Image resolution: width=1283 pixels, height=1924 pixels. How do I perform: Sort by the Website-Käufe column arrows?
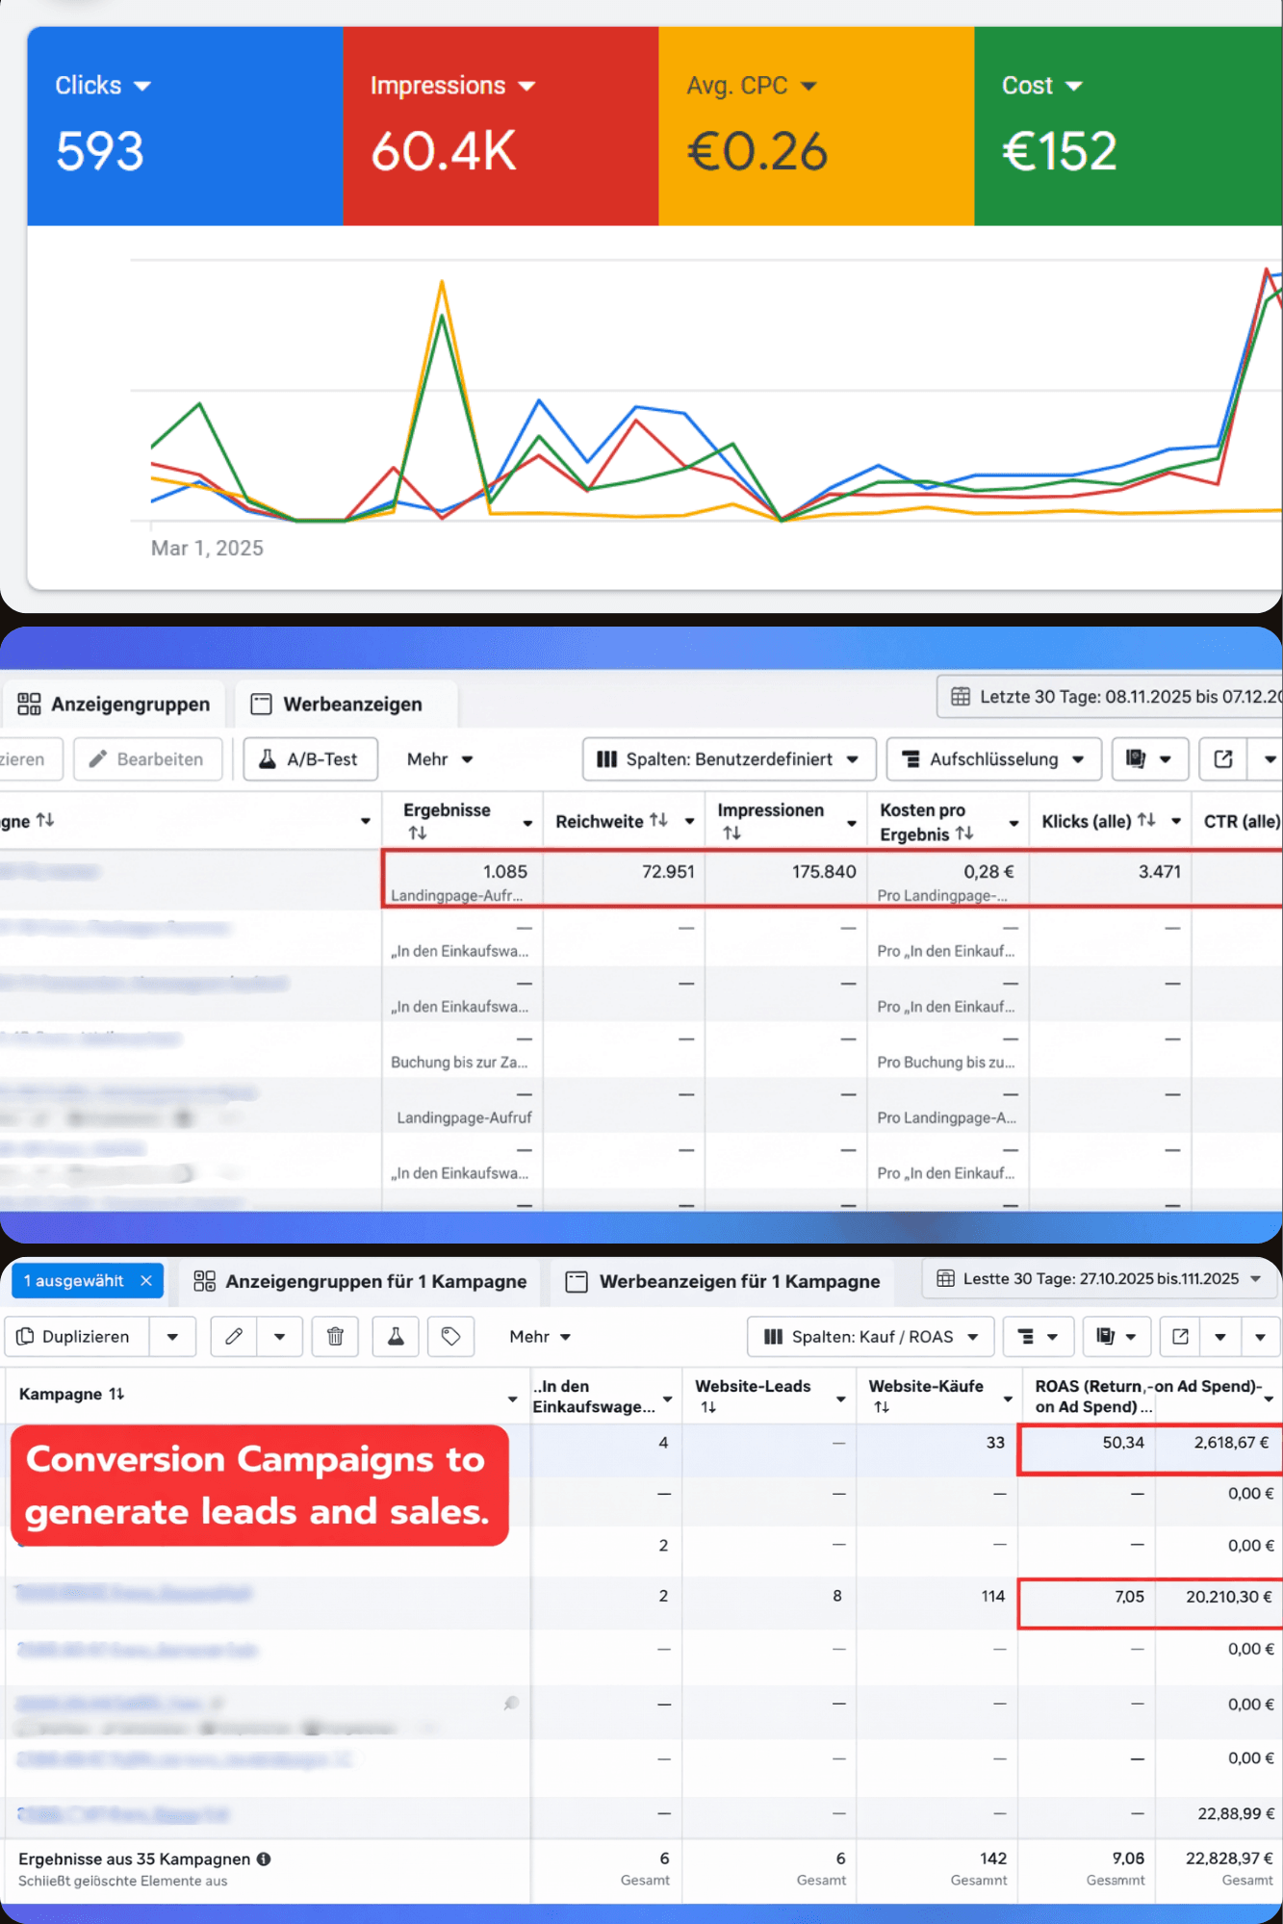pos(882,1407)
